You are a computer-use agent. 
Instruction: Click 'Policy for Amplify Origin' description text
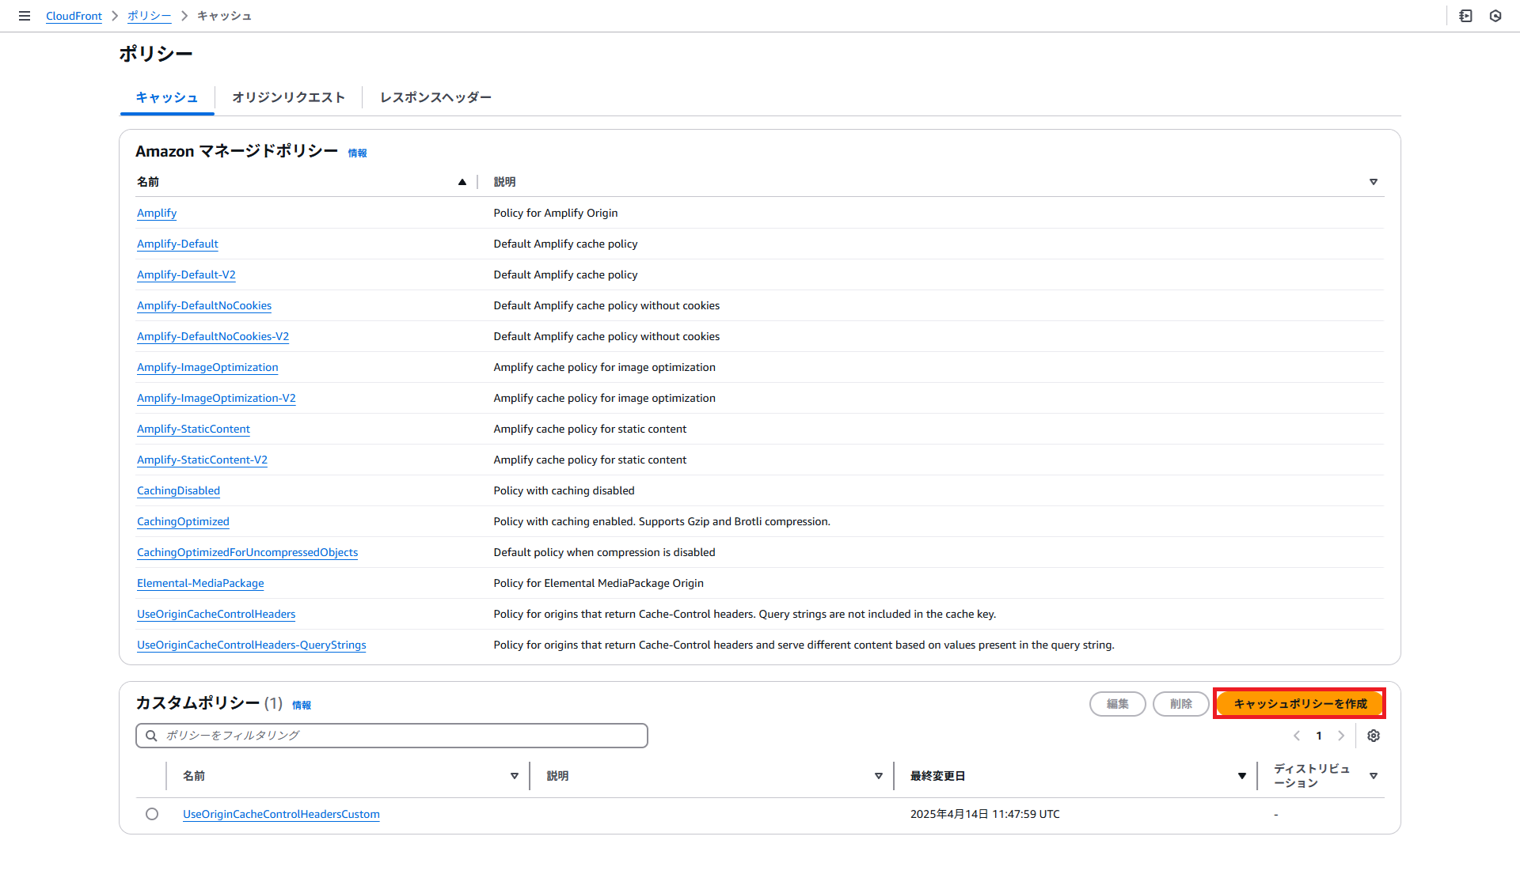point(556,213)
